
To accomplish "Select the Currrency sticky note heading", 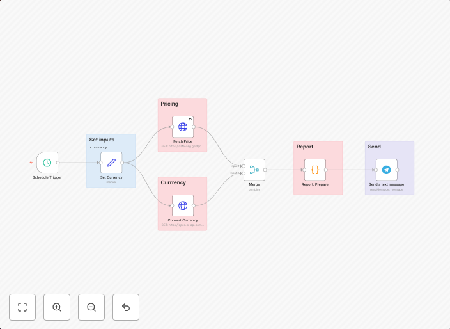I will (173, 182).
